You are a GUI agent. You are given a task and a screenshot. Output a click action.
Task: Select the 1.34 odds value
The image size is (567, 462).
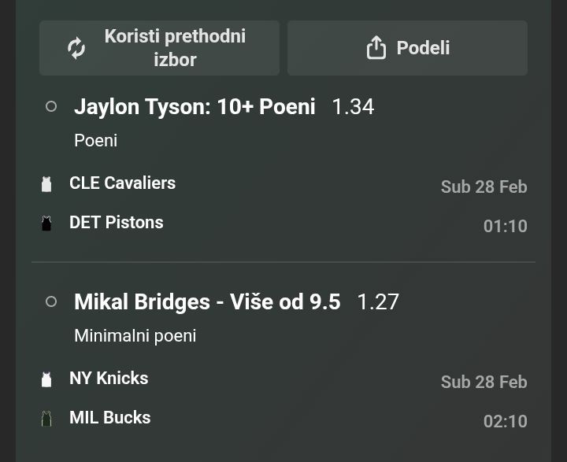pyautogui.click(x=353, y=106)
